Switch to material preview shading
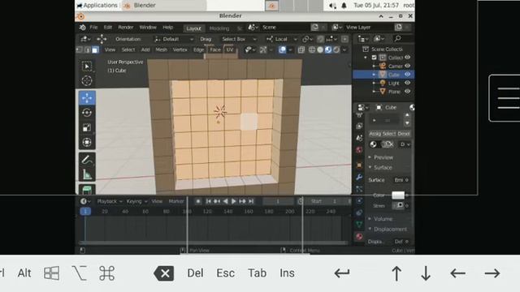Viewport: 520px width, 292px height. click(x=328, y=49)
